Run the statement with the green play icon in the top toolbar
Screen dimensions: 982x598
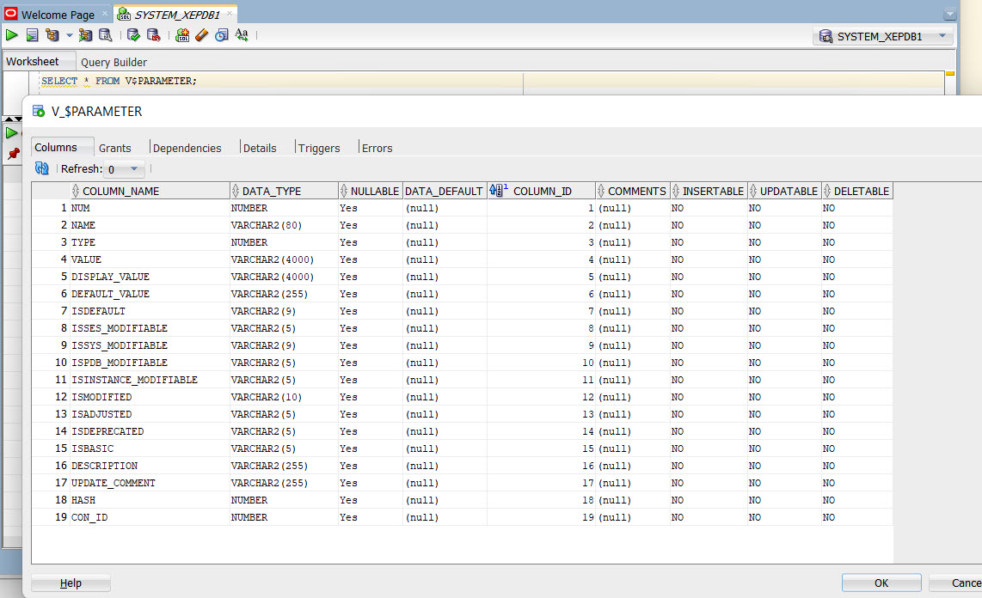12,35
